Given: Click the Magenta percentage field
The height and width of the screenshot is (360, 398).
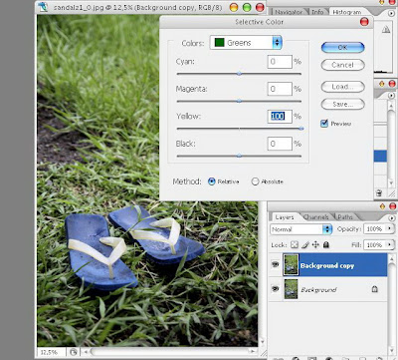Looking at the screenshot, I should (280, 89).
